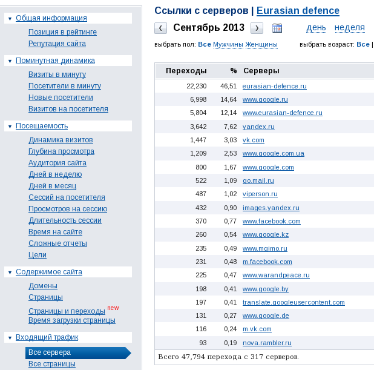374x370 pixels.
Task: Open Позиция в рейтинге report
Action: click(62, 32)
